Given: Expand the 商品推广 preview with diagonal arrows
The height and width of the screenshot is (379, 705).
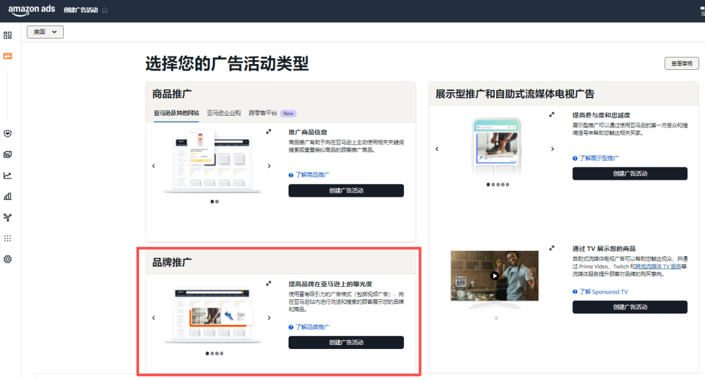Looking at the screenshot, I should click(x=268, y=131).
